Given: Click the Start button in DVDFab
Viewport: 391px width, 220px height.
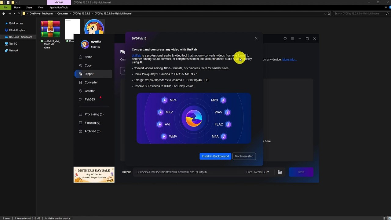Looking at the screenshot, I should click(x=301, y=172).
